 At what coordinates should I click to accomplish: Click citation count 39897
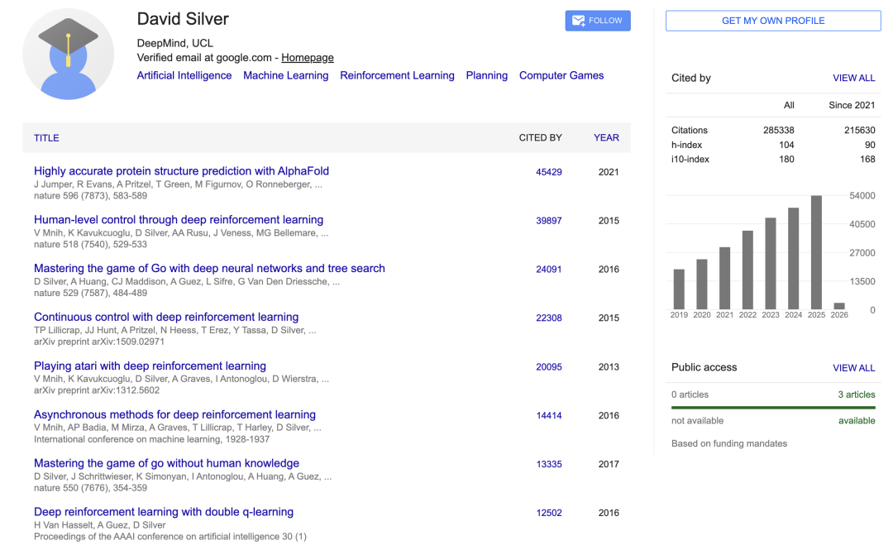548,221
